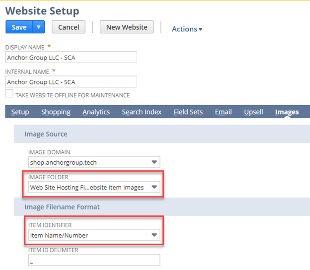The image size is (310, 270).
Task: Select the Images tab
Action: (x=287, y=112)
